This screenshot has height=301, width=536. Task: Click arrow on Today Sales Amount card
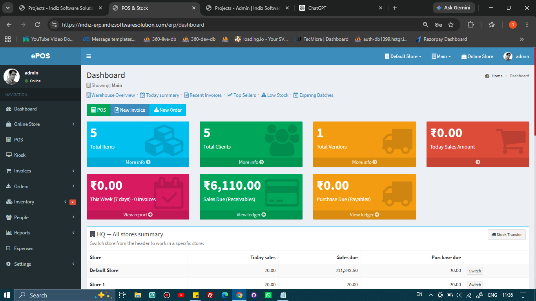pos(478,162)
